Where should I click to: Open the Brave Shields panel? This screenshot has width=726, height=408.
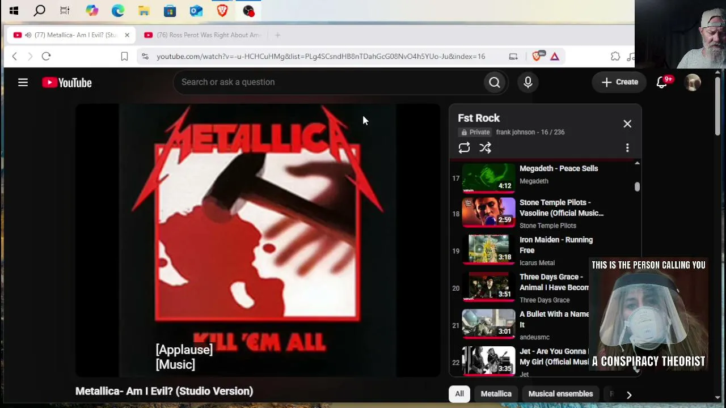tap(538, 56)
